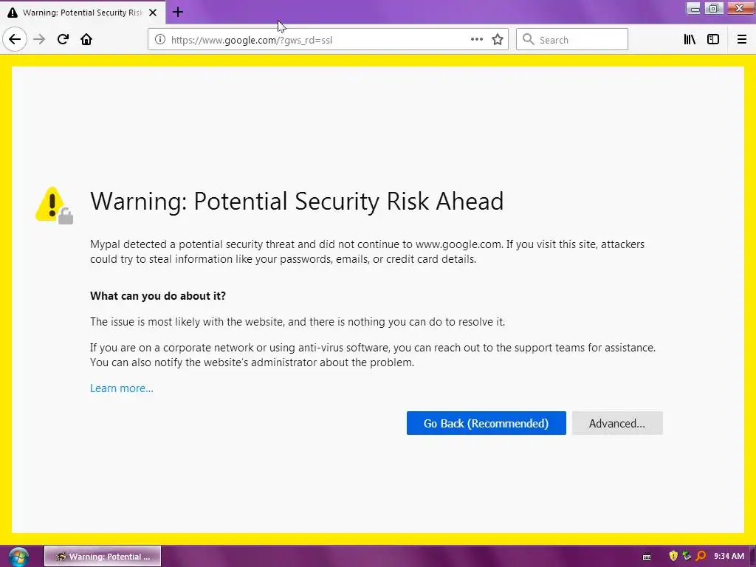
Task: Open the Library bookshelf icon
Action: [x=690, y=40]
